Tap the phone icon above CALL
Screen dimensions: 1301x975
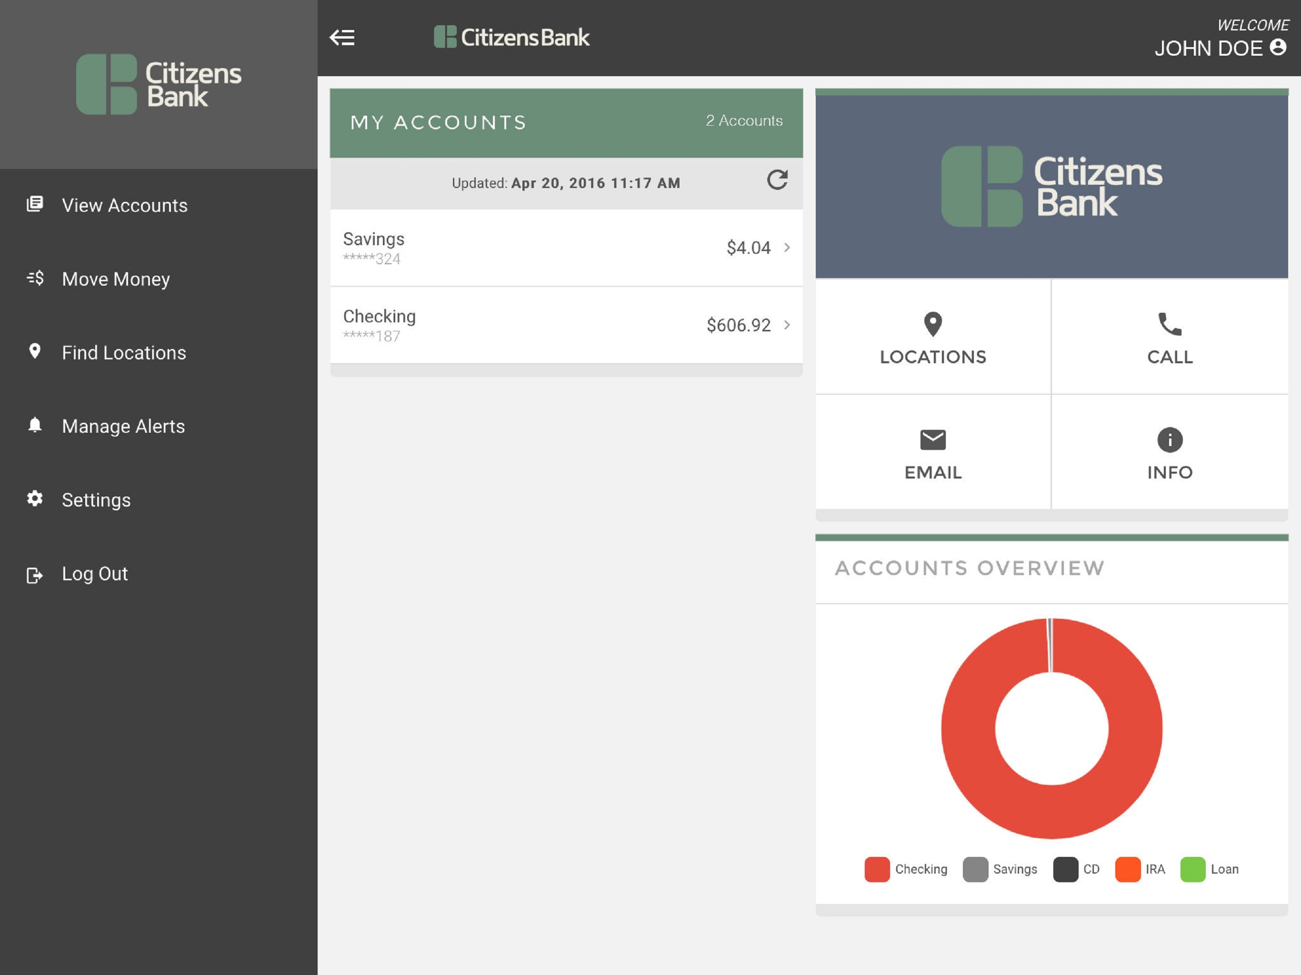[1169, 324]
